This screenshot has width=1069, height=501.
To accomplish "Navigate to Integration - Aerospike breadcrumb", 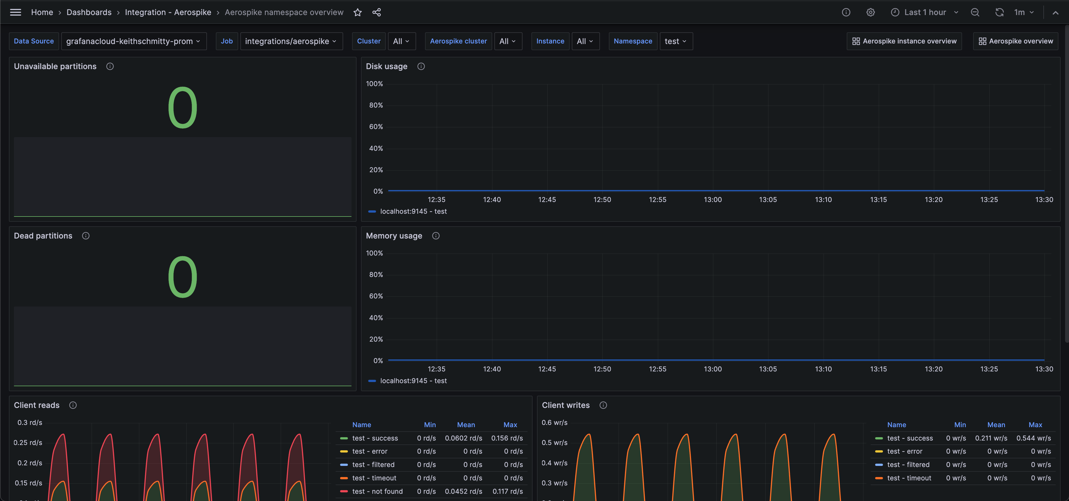I will [x=168, y=13].
